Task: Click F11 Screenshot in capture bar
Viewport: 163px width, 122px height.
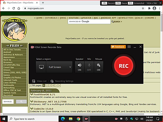Action: [136, 3]
